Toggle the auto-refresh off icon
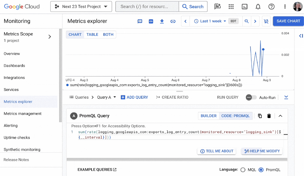 click(266, 21)
